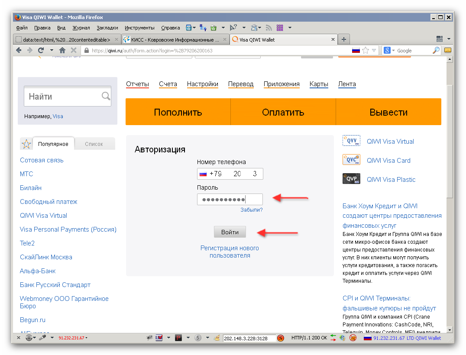Viewport: 466px width, 355px height.
Task: Click the Найти search field
Action: (68, 96)
